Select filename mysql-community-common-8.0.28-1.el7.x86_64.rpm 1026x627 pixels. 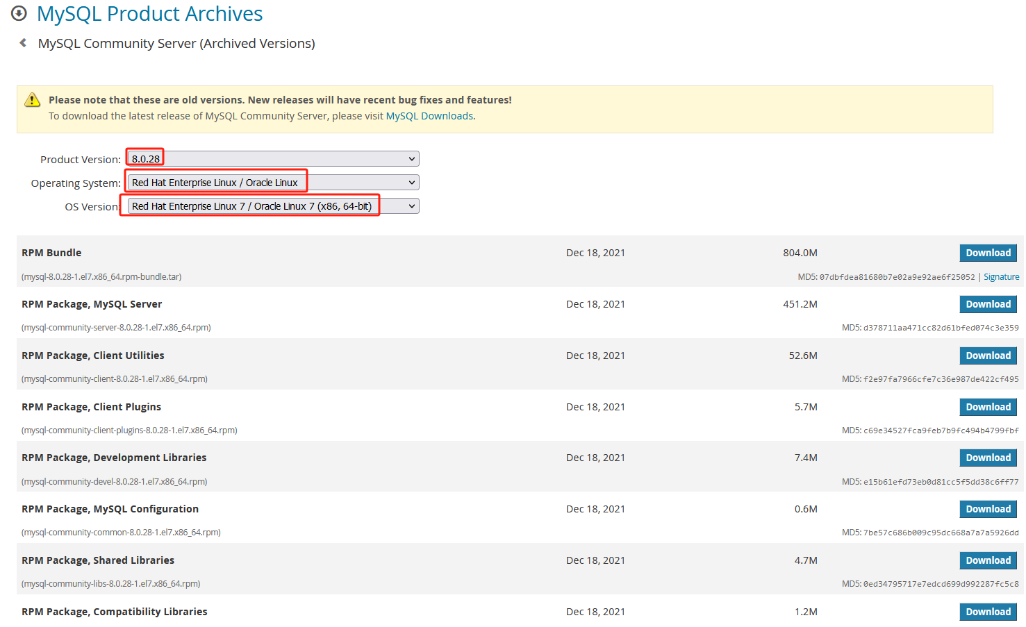click(x=121, y=533)
